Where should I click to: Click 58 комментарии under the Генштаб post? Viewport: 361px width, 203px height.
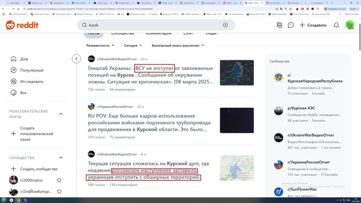click(122, 90)
